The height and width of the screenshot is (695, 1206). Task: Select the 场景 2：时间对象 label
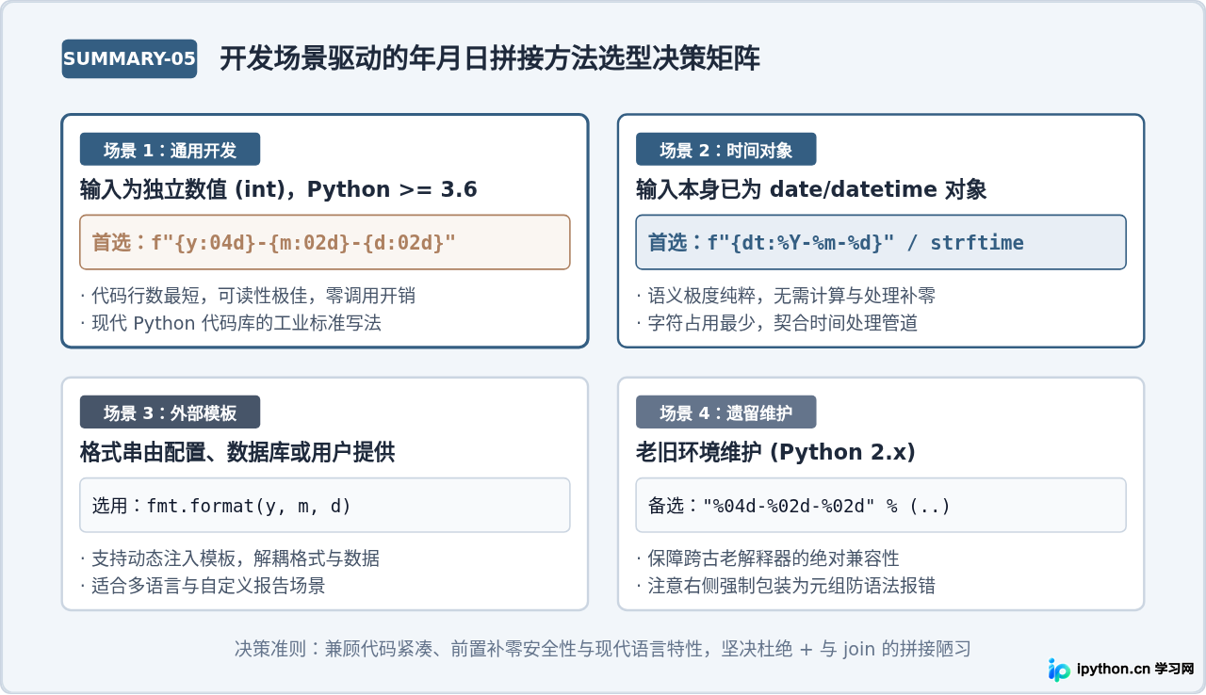(x=725, y=150)
